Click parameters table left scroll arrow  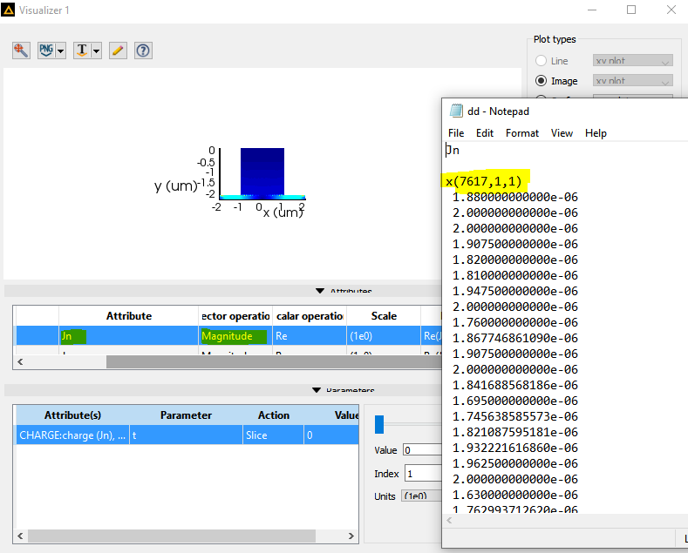(x=20, y=536)
